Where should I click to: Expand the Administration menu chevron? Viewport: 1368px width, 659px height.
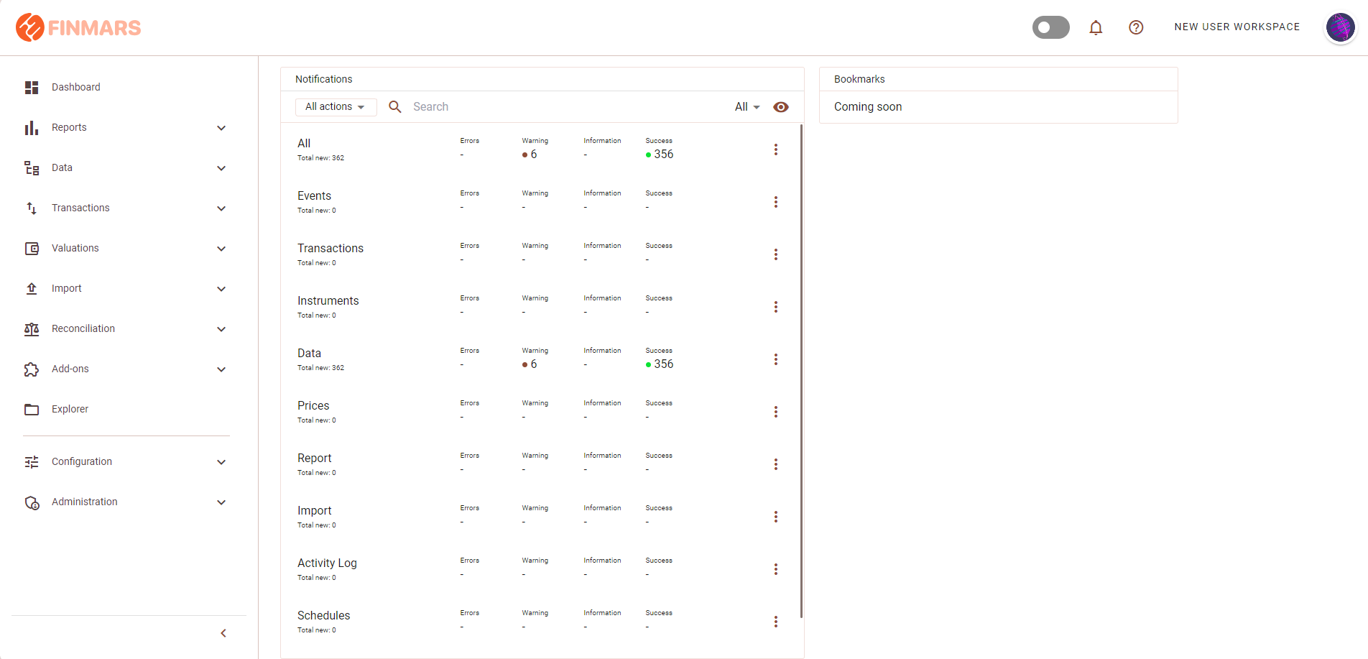click(x=221, y=502)
